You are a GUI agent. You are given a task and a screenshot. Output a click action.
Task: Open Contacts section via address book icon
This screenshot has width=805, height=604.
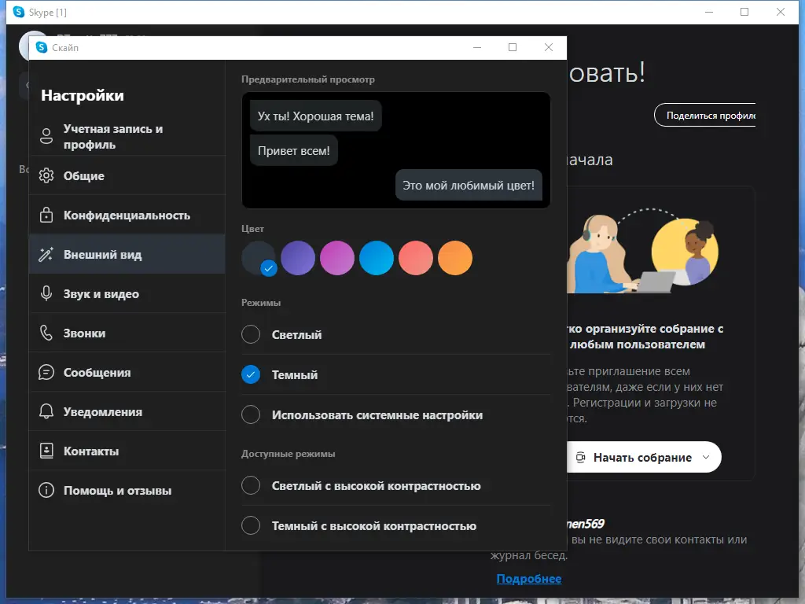47,450
